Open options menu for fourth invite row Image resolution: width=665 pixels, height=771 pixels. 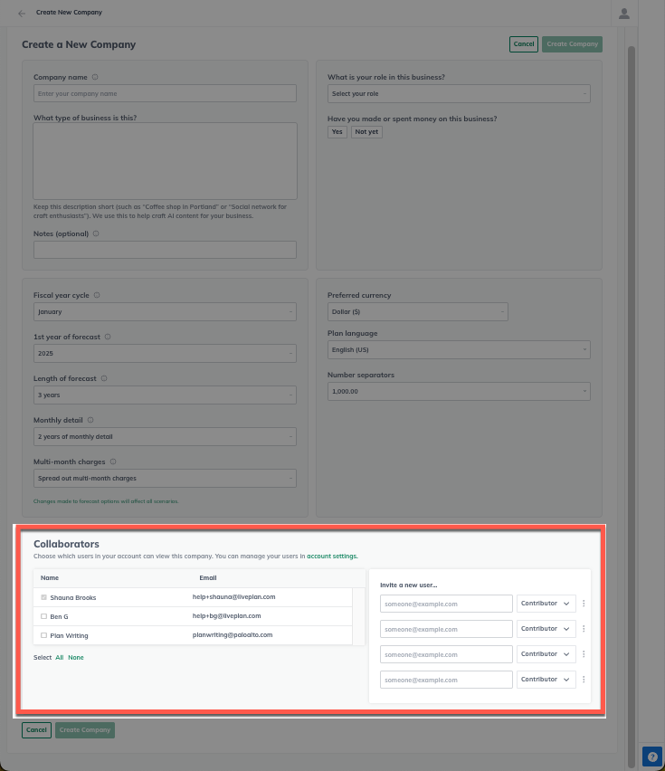tap(584, 679)
